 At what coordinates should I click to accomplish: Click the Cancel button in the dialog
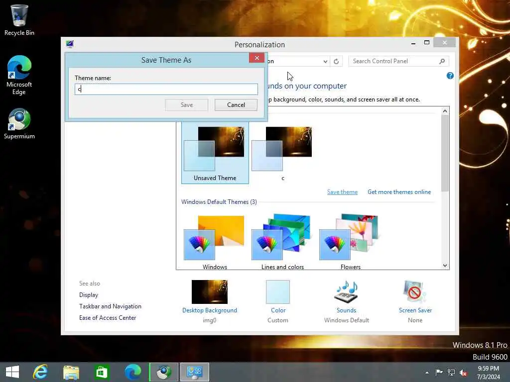point(236,105)
